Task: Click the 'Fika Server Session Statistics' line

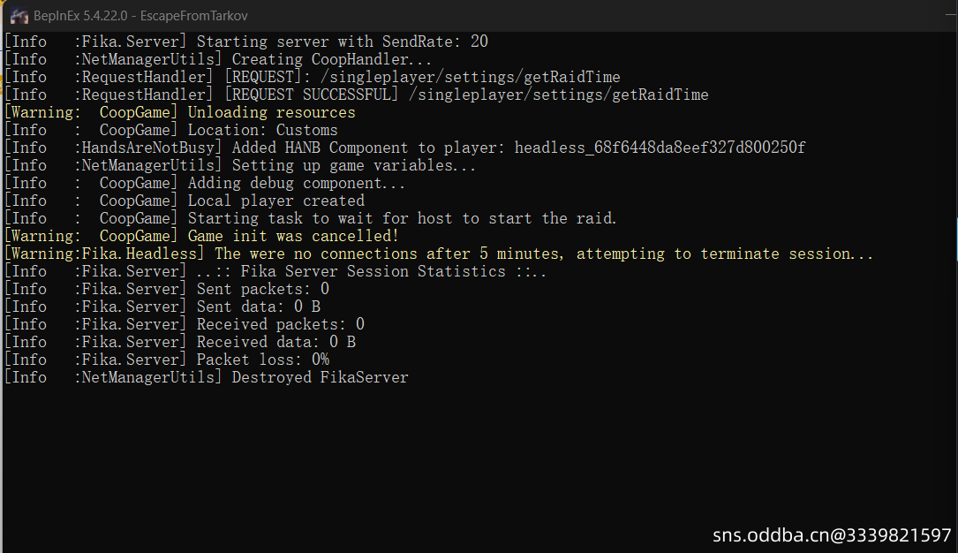Action: pyautogui.click(x=372, y=271)
